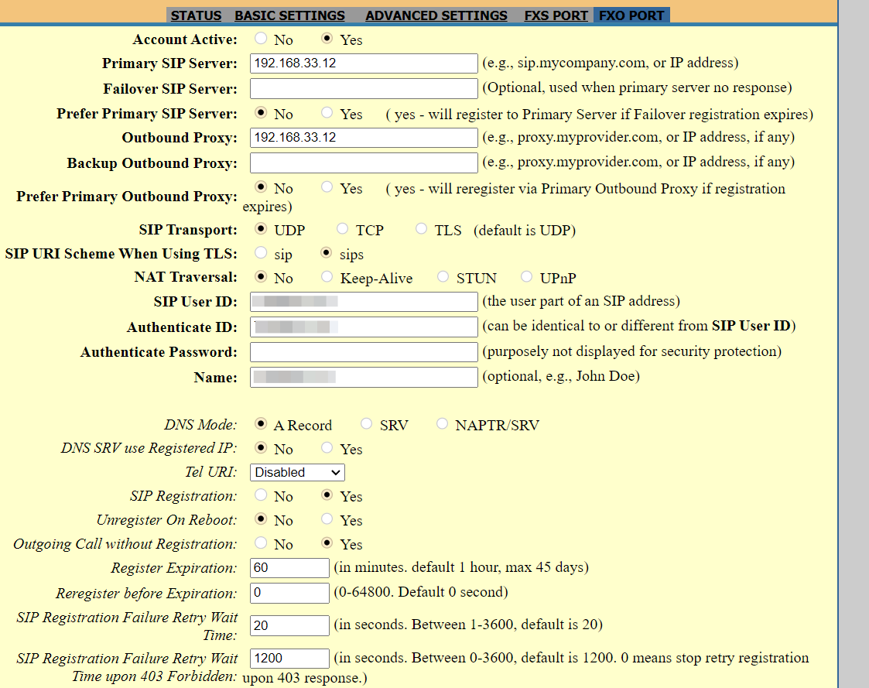Viewport: 869px width, 688px height.
Task: Focus the Authenticate Password field
Action: (364, 352)
